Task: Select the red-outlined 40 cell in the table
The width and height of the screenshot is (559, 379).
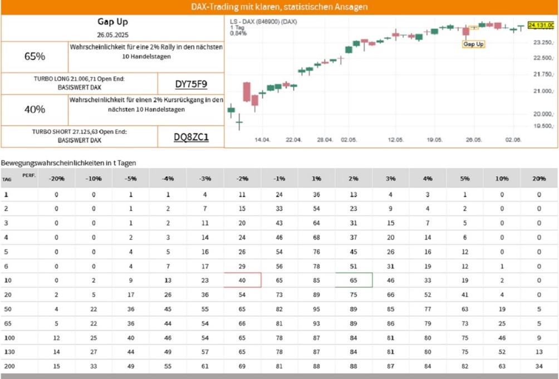Action: [242, 280]
